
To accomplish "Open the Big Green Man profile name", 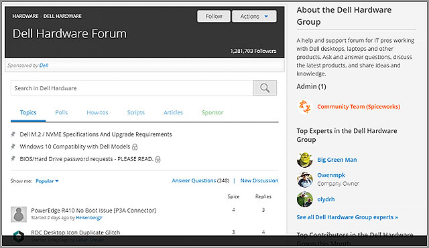I will click(337, 160).
